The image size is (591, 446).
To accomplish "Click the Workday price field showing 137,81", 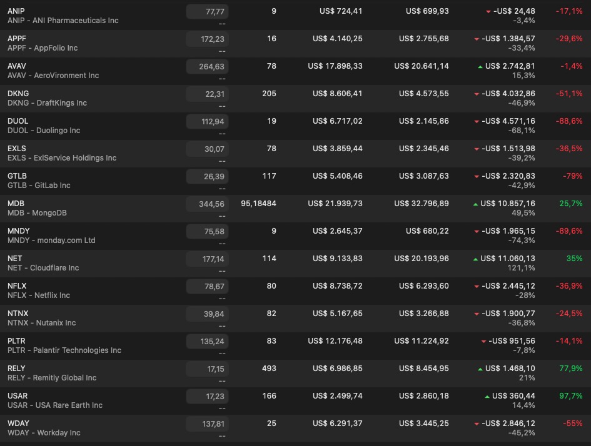I will click(x=207, y=424).
